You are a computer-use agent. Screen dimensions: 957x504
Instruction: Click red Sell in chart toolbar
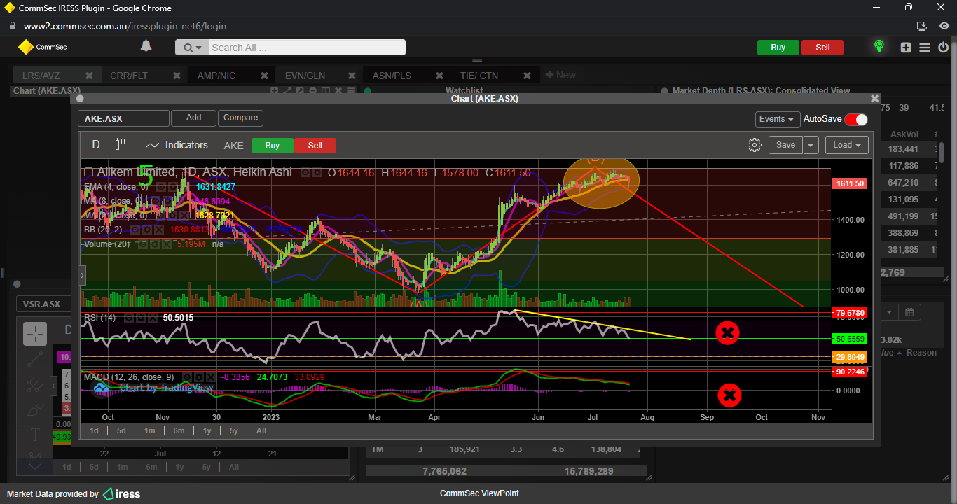tap(315, 146)
